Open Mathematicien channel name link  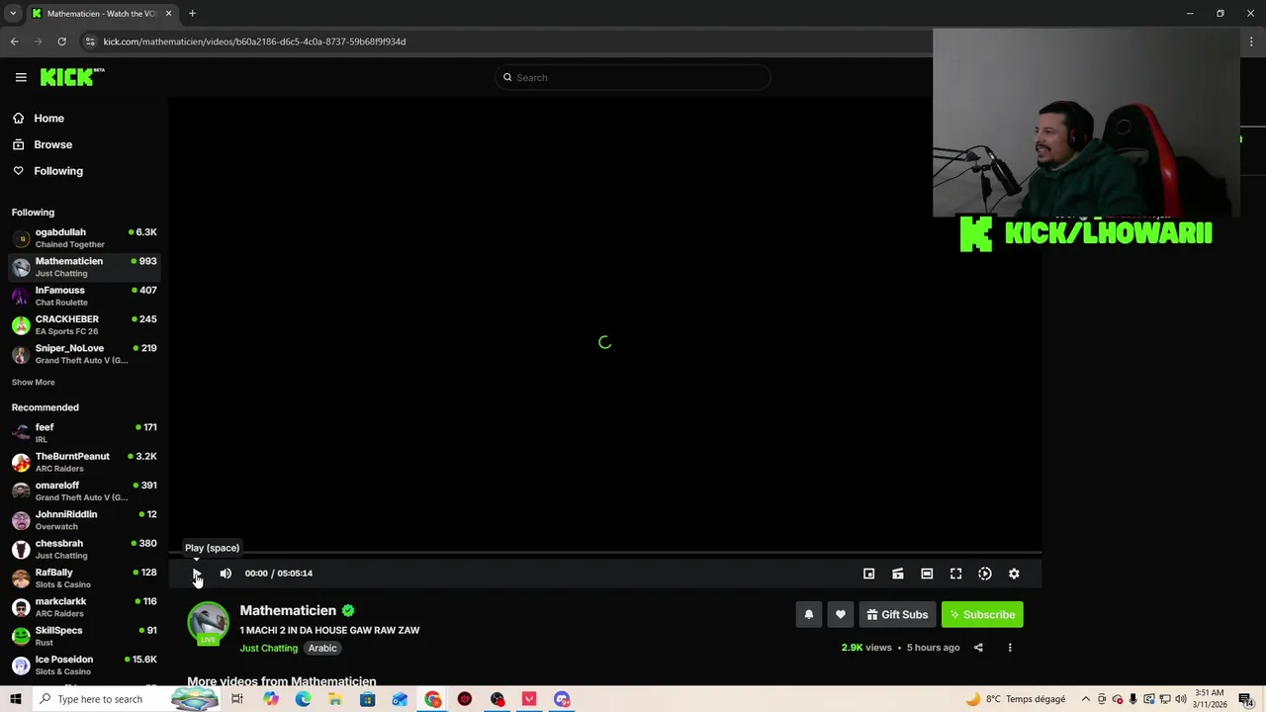point(288,610)
